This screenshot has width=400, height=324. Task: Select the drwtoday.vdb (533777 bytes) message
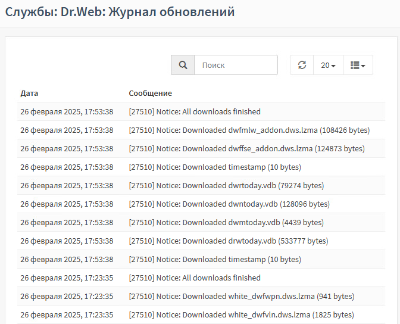(229, 241)
